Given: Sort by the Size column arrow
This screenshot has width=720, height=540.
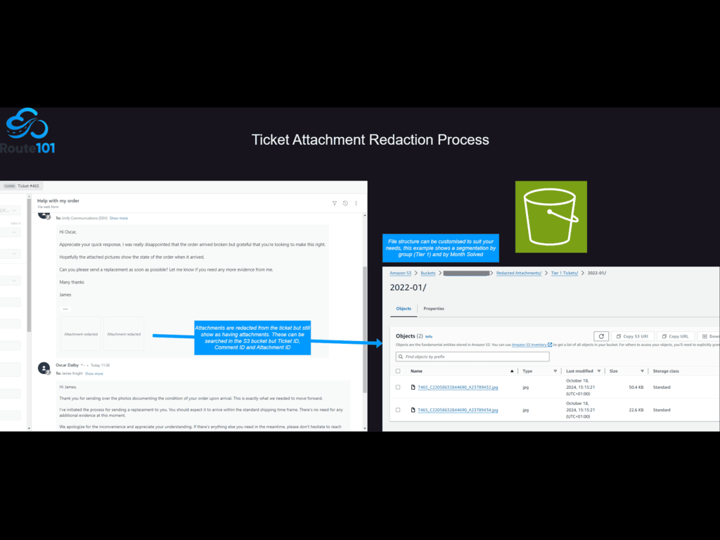Looking at the screenshot, I should (643, 371).
